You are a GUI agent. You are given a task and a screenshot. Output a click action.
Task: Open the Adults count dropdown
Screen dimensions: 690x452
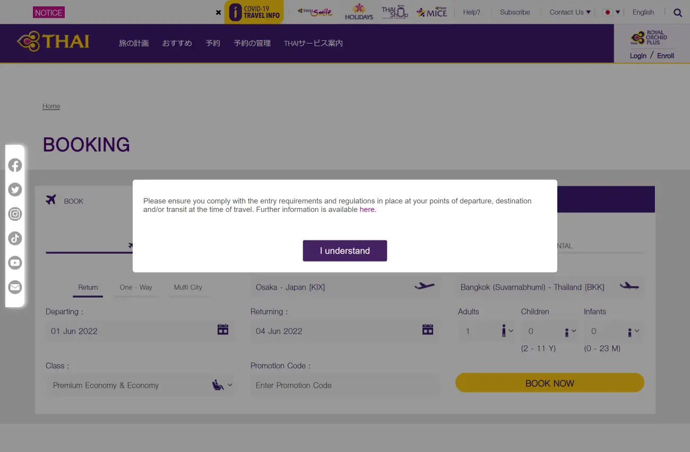pyautogui.click(x=487, y=331)
